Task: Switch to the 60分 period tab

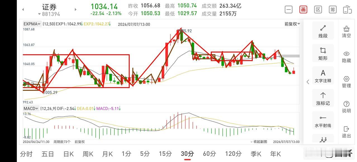Action: coord(210,154)
